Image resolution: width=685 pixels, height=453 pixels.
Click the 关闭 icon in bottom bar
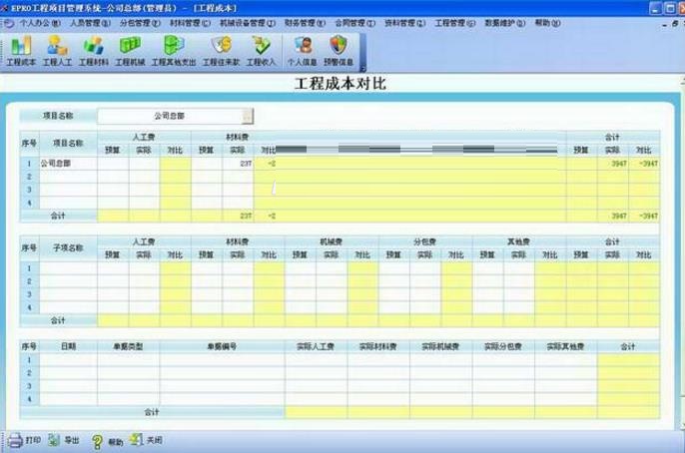pyautogui.click(x=136, y=439)
